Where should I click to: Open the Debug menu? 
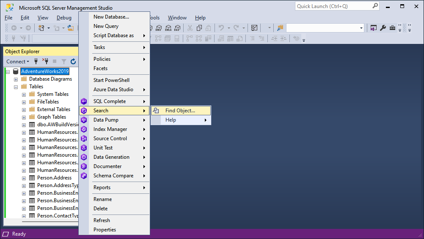pos(64,18)
